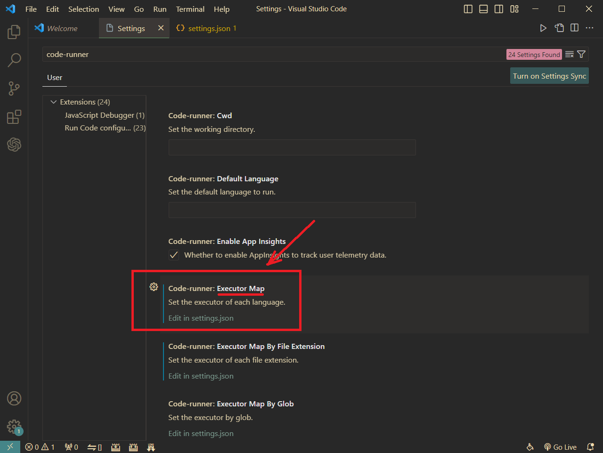Click the 24 Settings Found badge

pyautogui.click(x=534, y=55)
